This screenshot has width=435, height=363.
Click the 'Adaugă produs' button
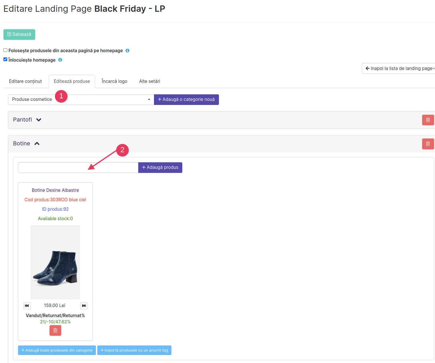point(160,167)
